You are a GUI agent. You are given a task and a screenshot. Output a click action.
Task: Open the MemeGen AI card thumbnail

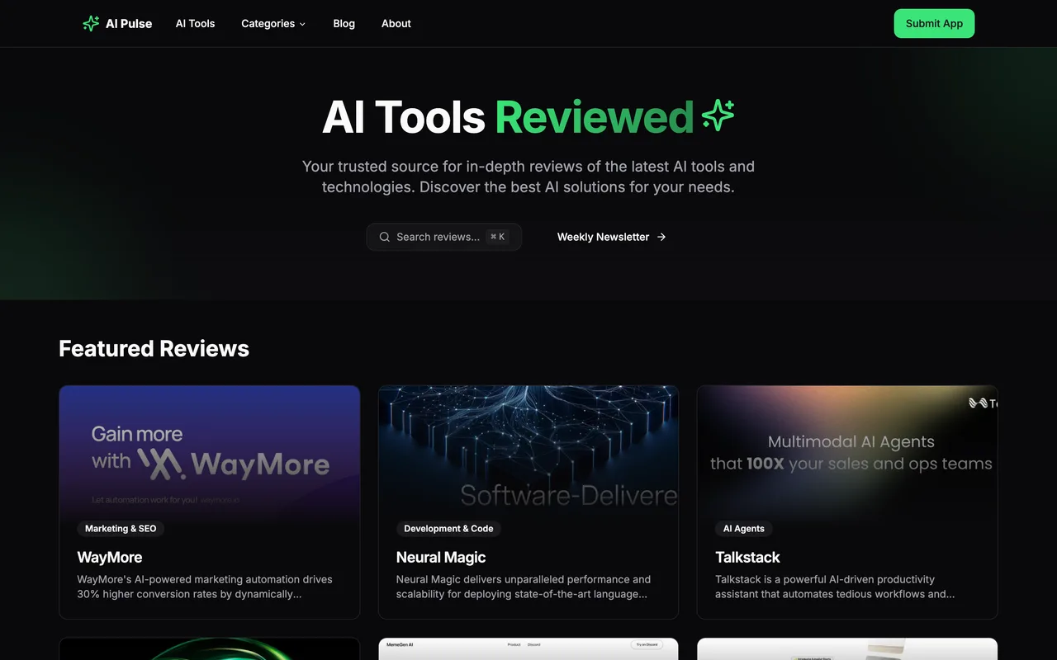[528, 648]
